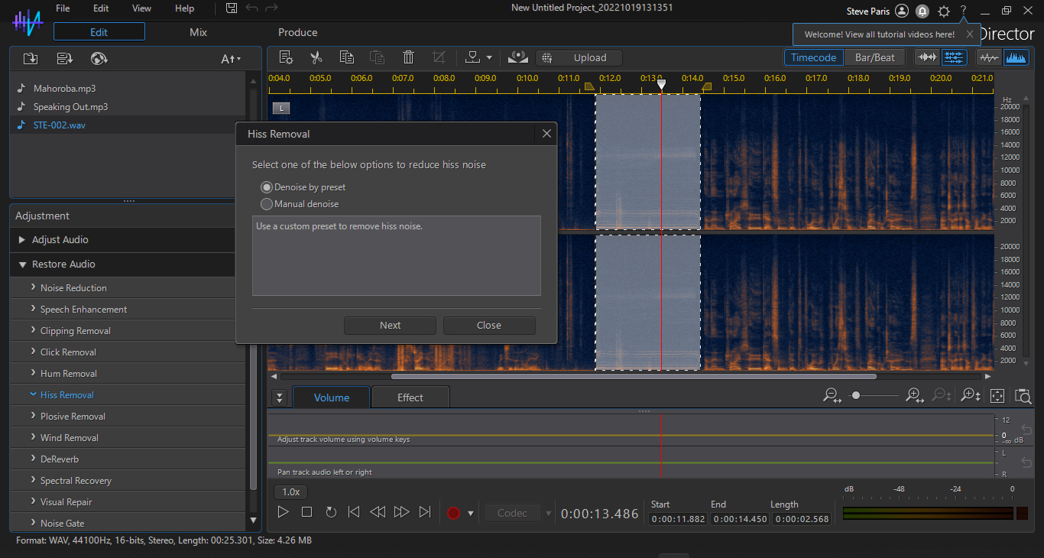Image resolution: width=1044 pixels, height=558 pixels.
Task: Expand the Speech Enhancement item
Action: 34,309
